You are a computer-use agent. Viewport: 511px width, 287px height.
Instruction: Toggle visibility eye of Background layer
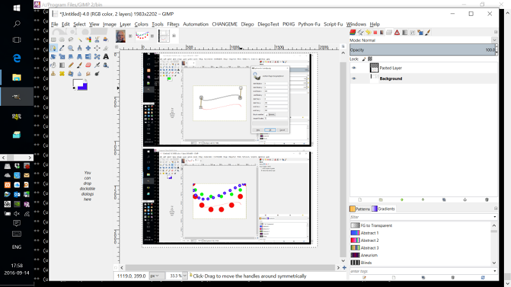(x=354, y=78)
